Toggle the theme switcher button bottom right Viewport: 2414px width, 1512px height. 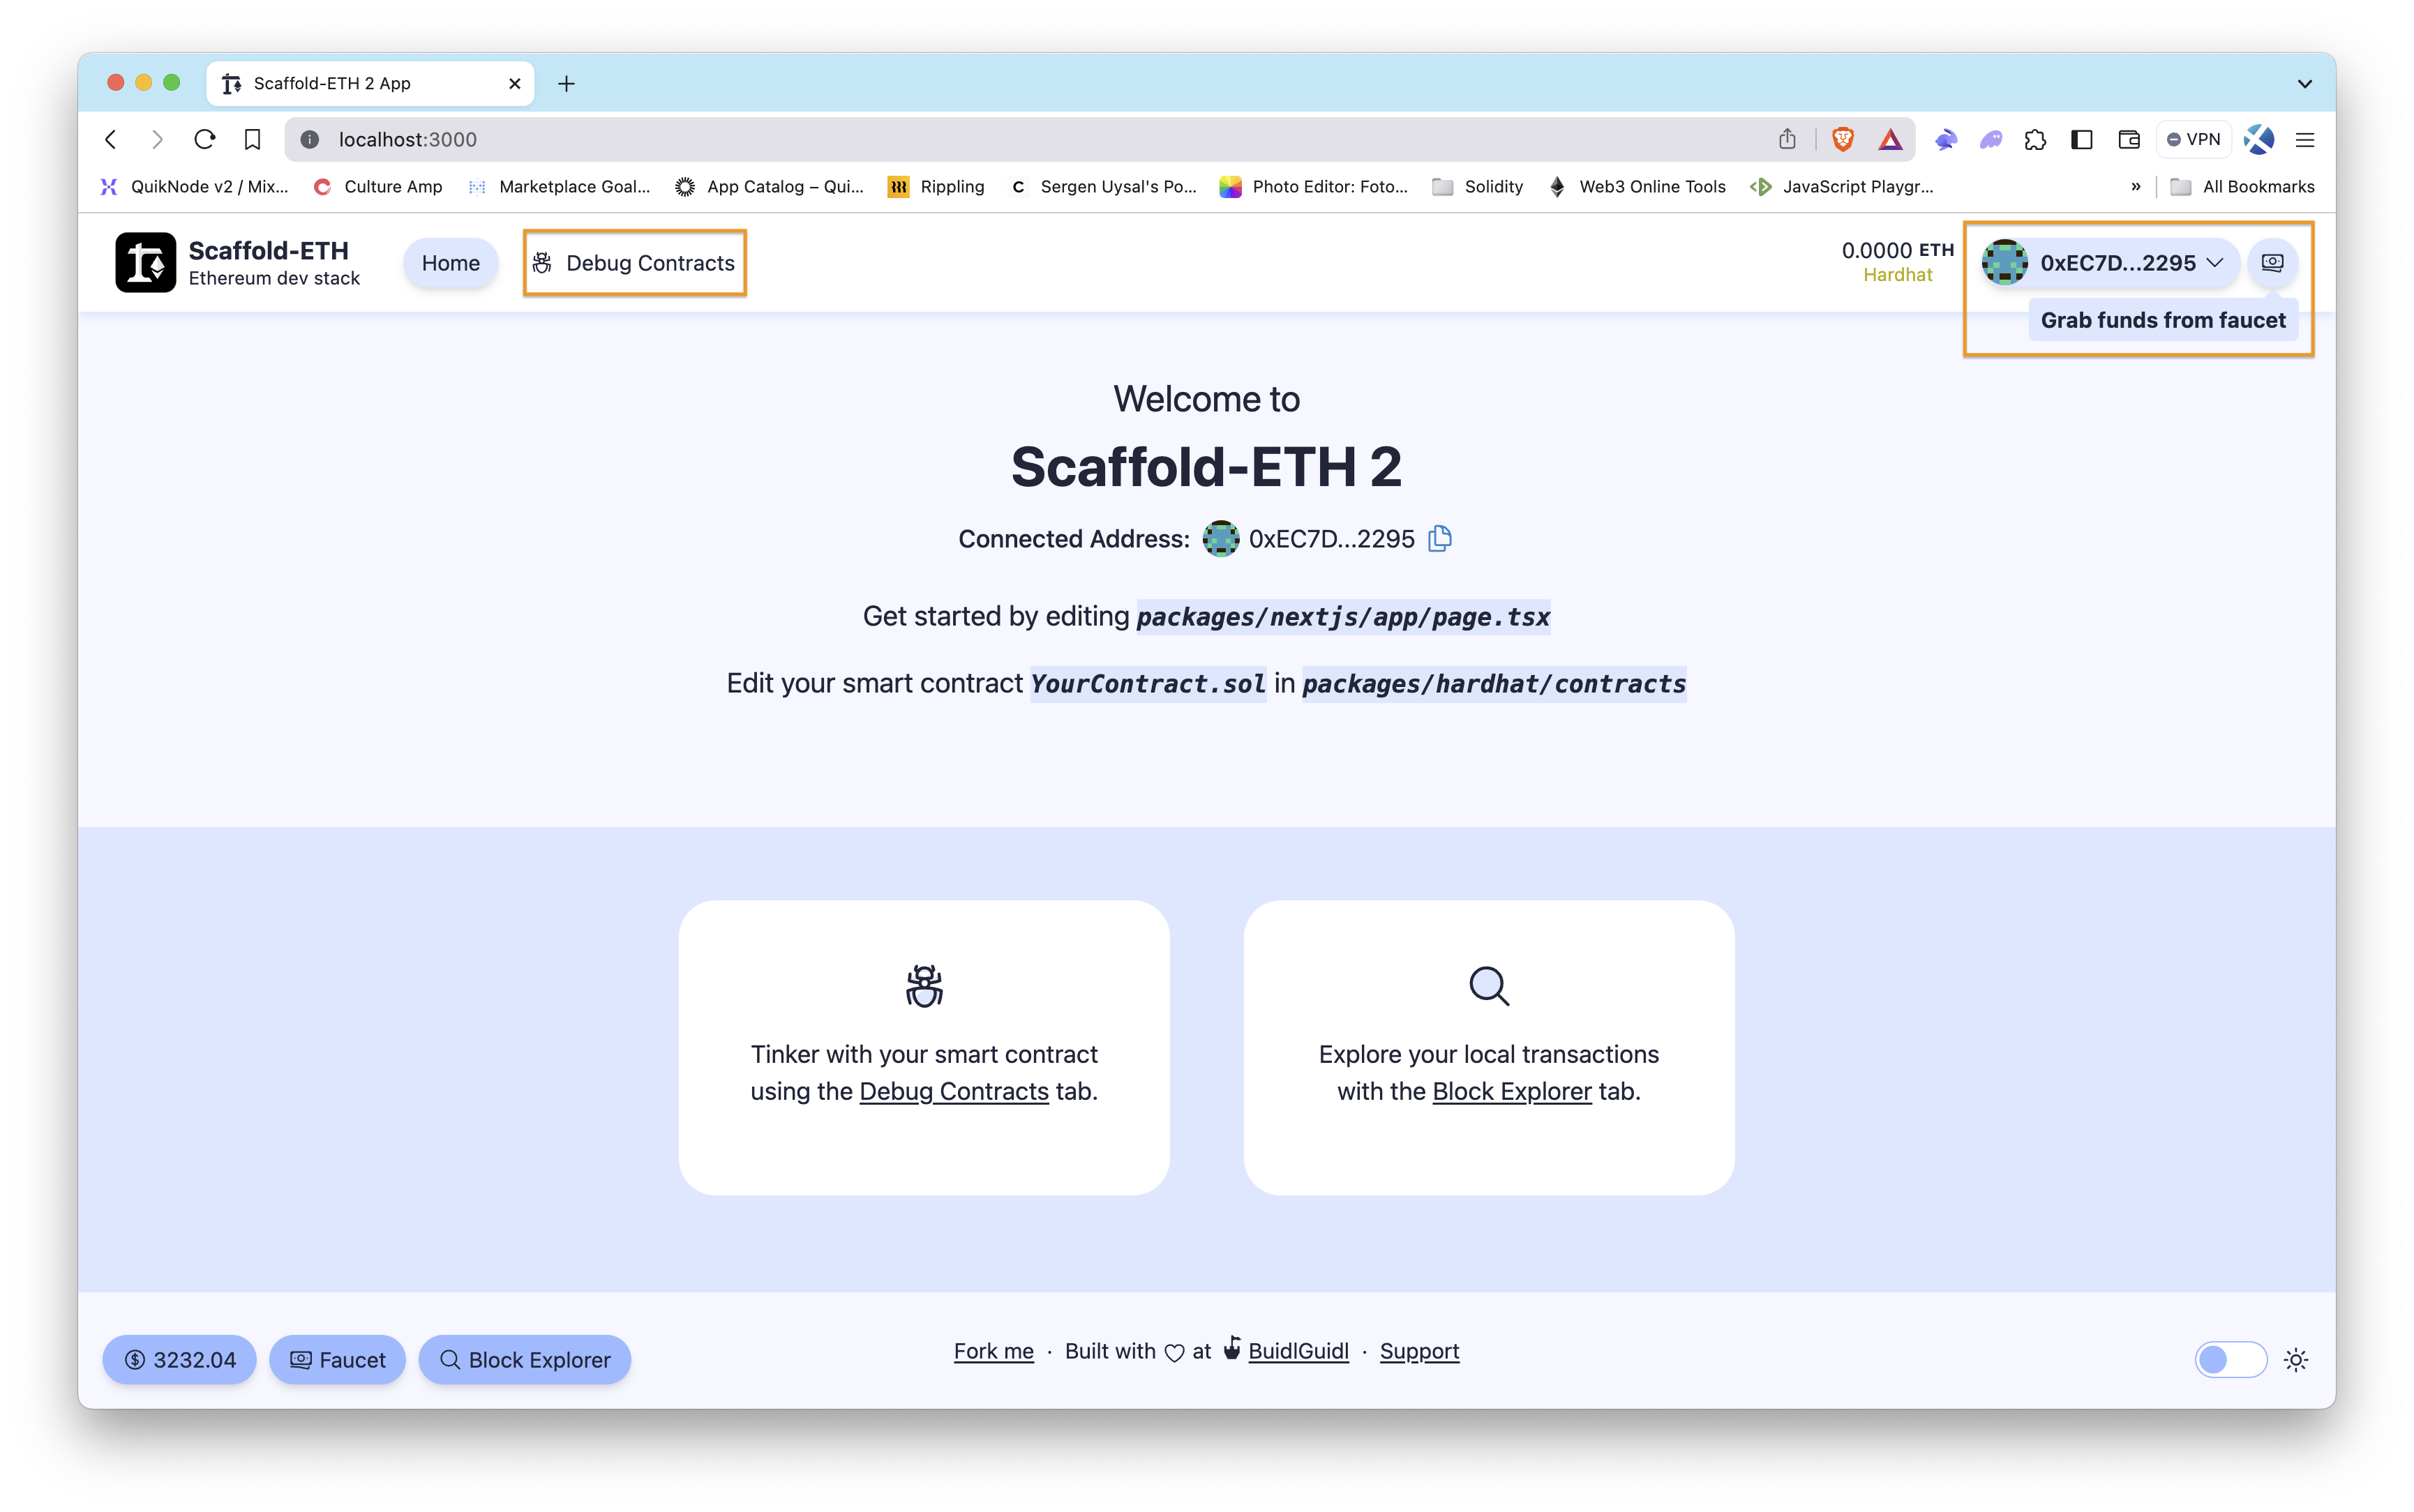click(x=2231, y=1359)
